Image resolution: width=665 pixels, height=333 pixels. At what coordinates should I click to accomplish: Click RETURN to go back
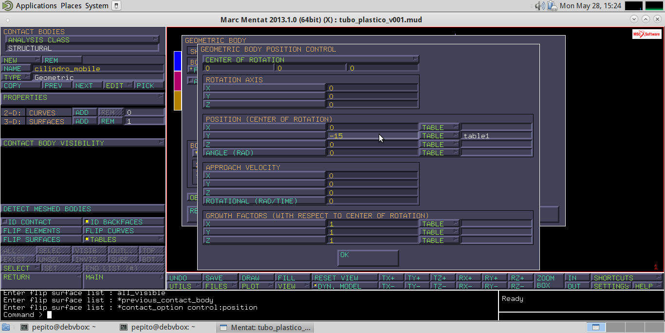[x=42, y=281]
